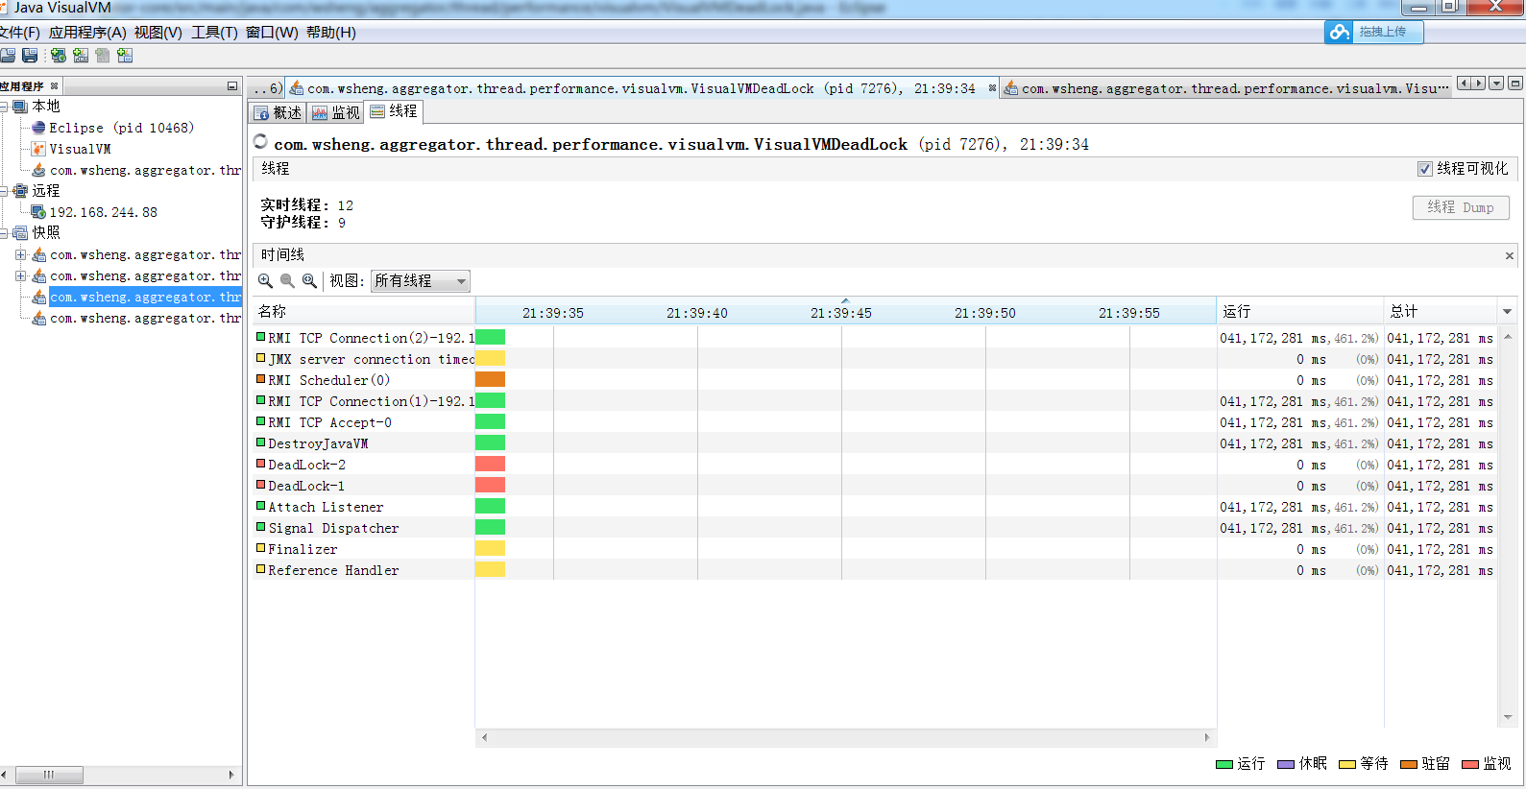Click the sidebar horizontal scrollbar thumb
Viewport: 1526px width, 789px height.
(49, 775)
